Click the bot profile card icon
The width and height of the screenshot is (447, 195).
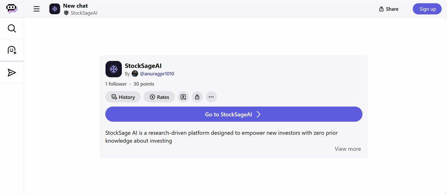point(183,97)
